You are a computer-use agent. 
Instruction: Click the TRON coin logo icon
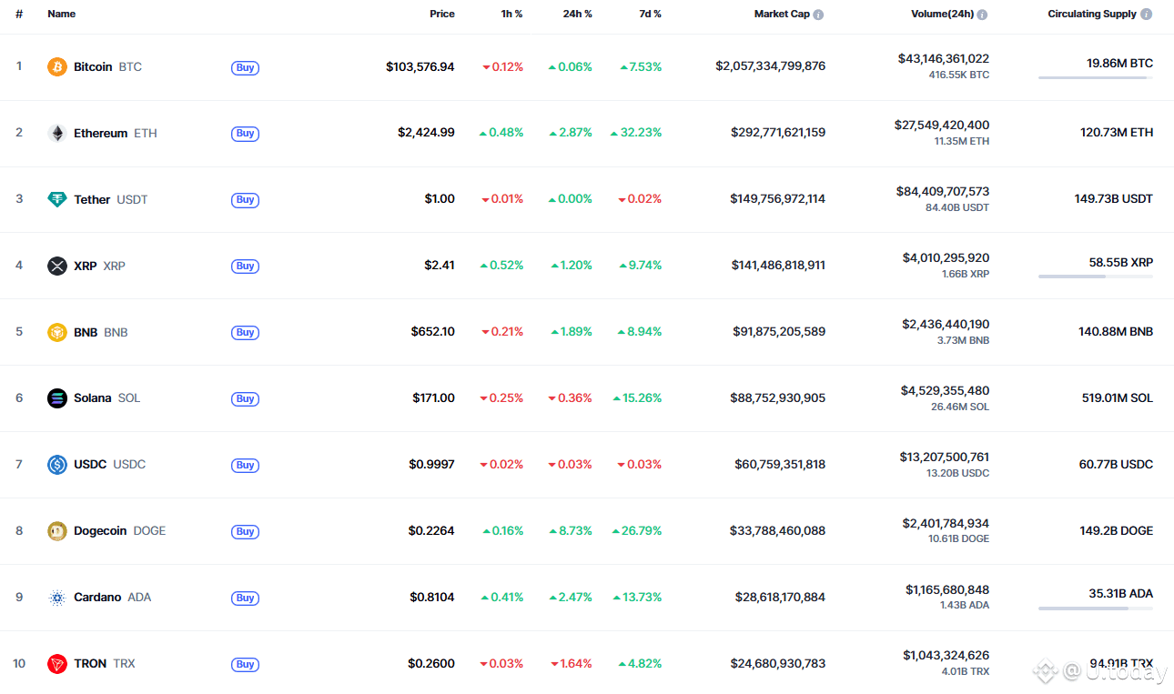pos(57,664)
